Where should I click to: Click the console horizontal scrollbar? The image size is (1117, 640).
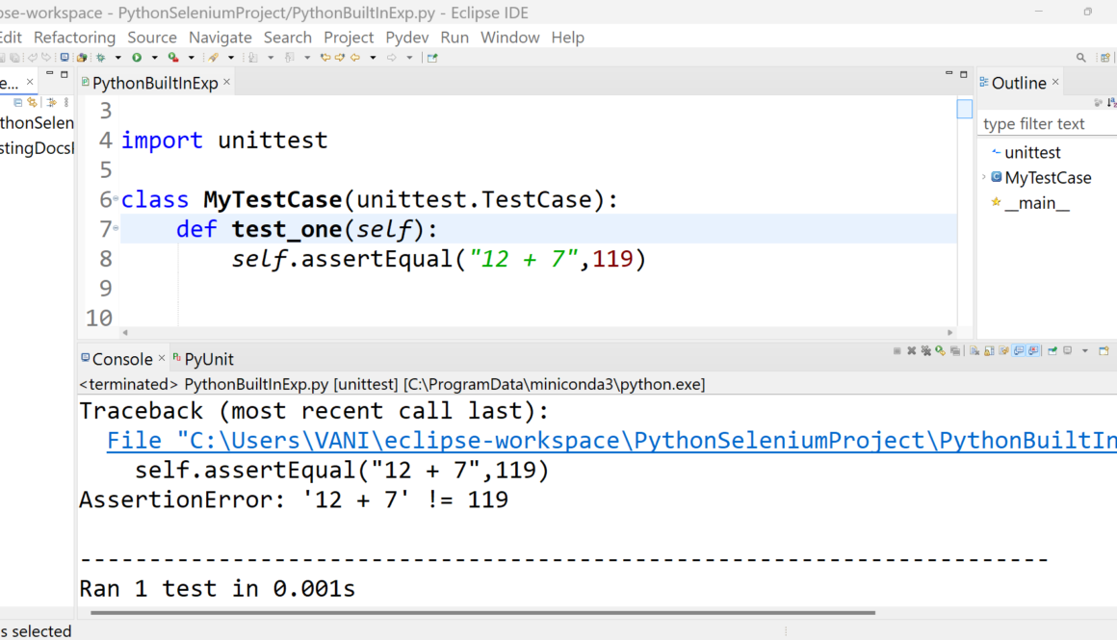point(481,612)
